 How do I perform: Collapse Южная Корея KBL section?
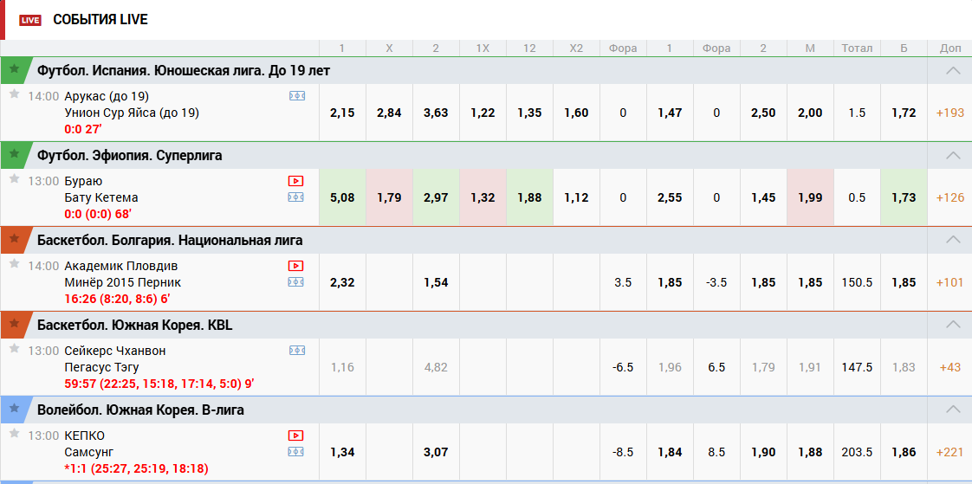click(x=953, y=326)
